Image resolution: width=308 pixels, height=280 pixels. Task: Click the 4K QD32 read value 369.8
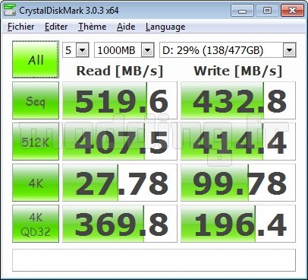click(120, 224)
